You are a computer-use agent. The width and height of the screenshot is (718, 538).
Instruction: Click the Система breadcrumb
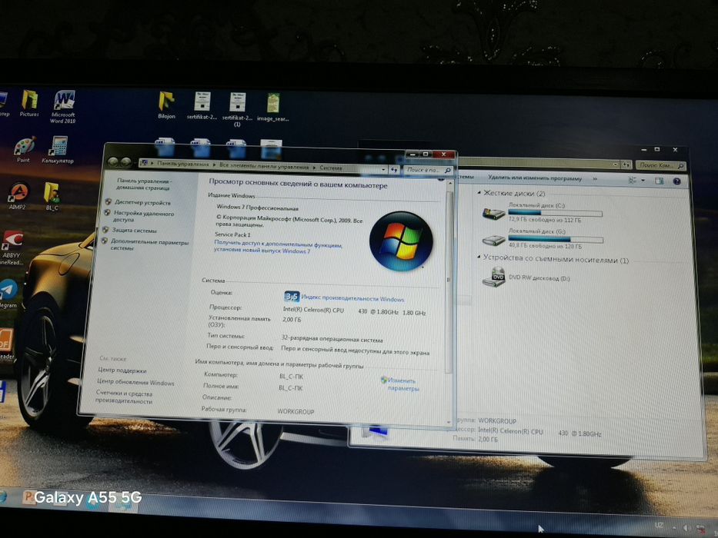[x=331, y=168]
